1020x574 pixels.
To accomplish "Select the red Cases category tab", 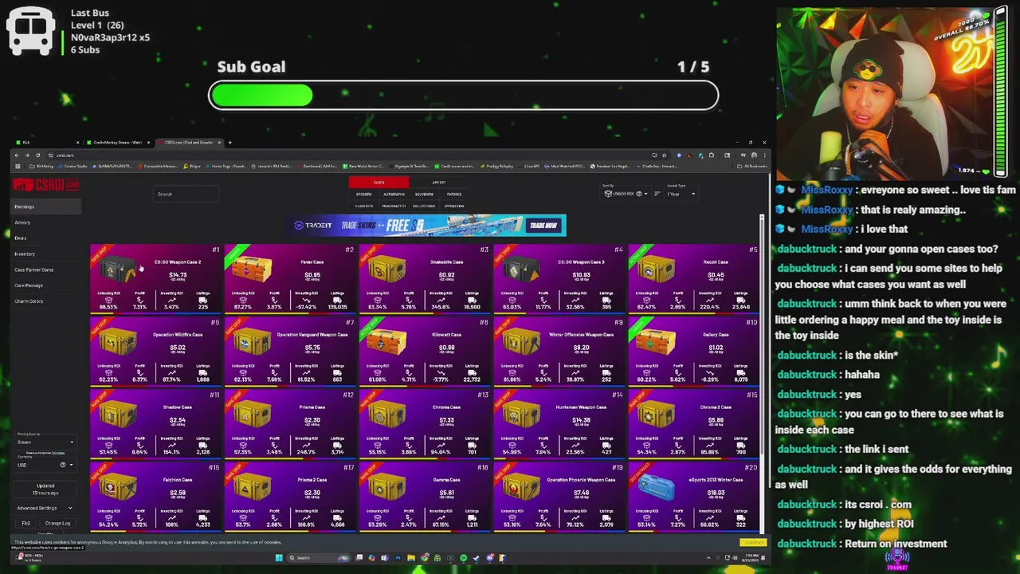I will (379, 182).
